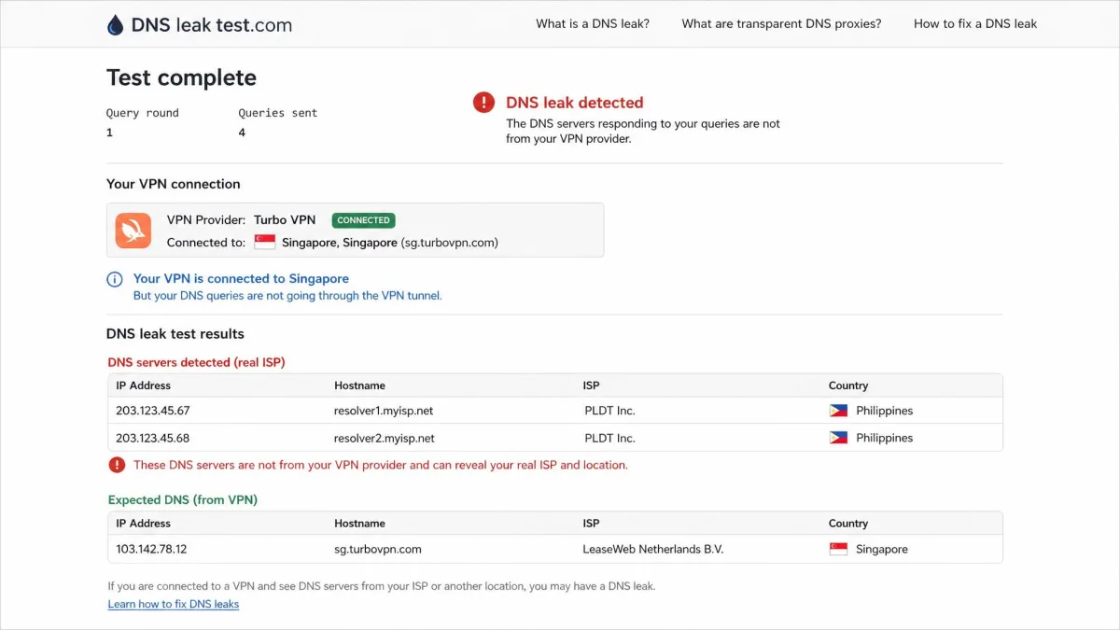Click 'Your VPN connection' heading
This screenshot has width=1120, height=630.
coord(174,185)
